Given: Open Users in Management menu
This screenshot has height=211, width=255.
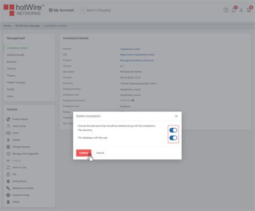Looking at the screenshot, I should pos(10,96).
